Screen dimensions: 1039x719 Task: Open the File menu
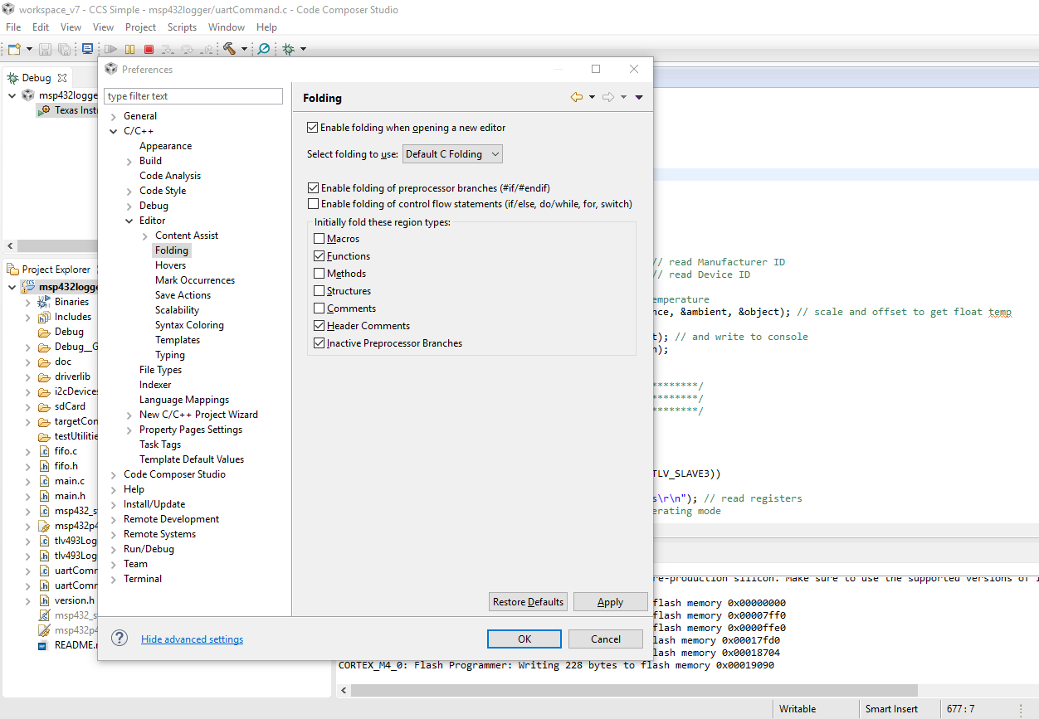coord(13,27)
